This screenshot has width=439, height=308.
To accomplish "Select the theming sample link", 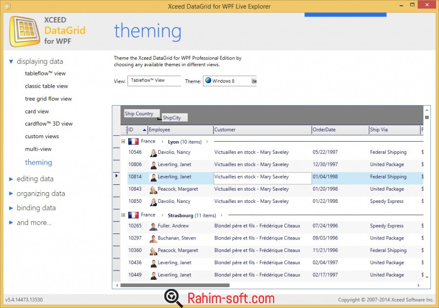I will point(39,162).
